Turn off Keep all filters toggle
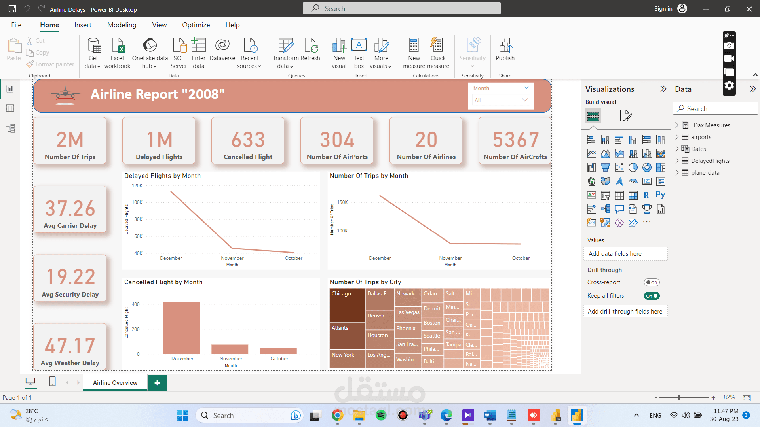The image size is (760, 427). (652, 296)
